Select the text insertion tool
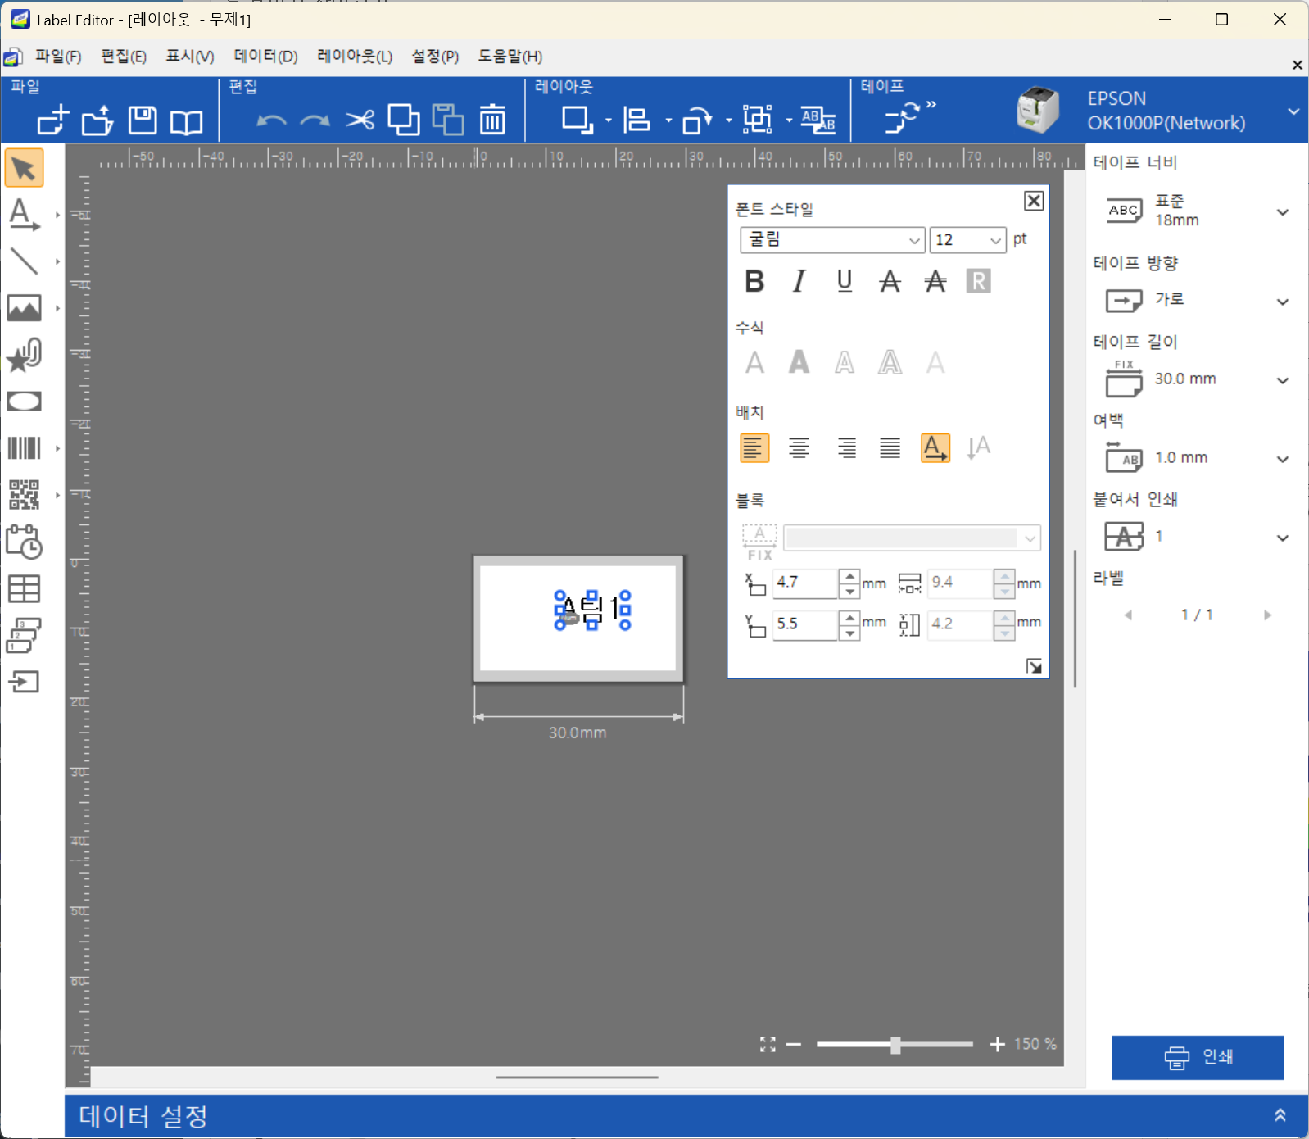Image resolution: width=1309 pixels, height=1139 pixels. [24, 216]
